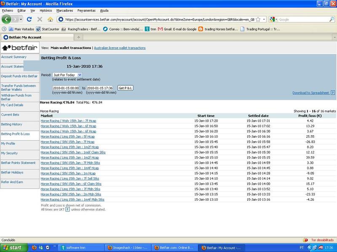This screenshot has height=252, width=337.
Task: Open the tmn bookmark
Action: point(150,29)
